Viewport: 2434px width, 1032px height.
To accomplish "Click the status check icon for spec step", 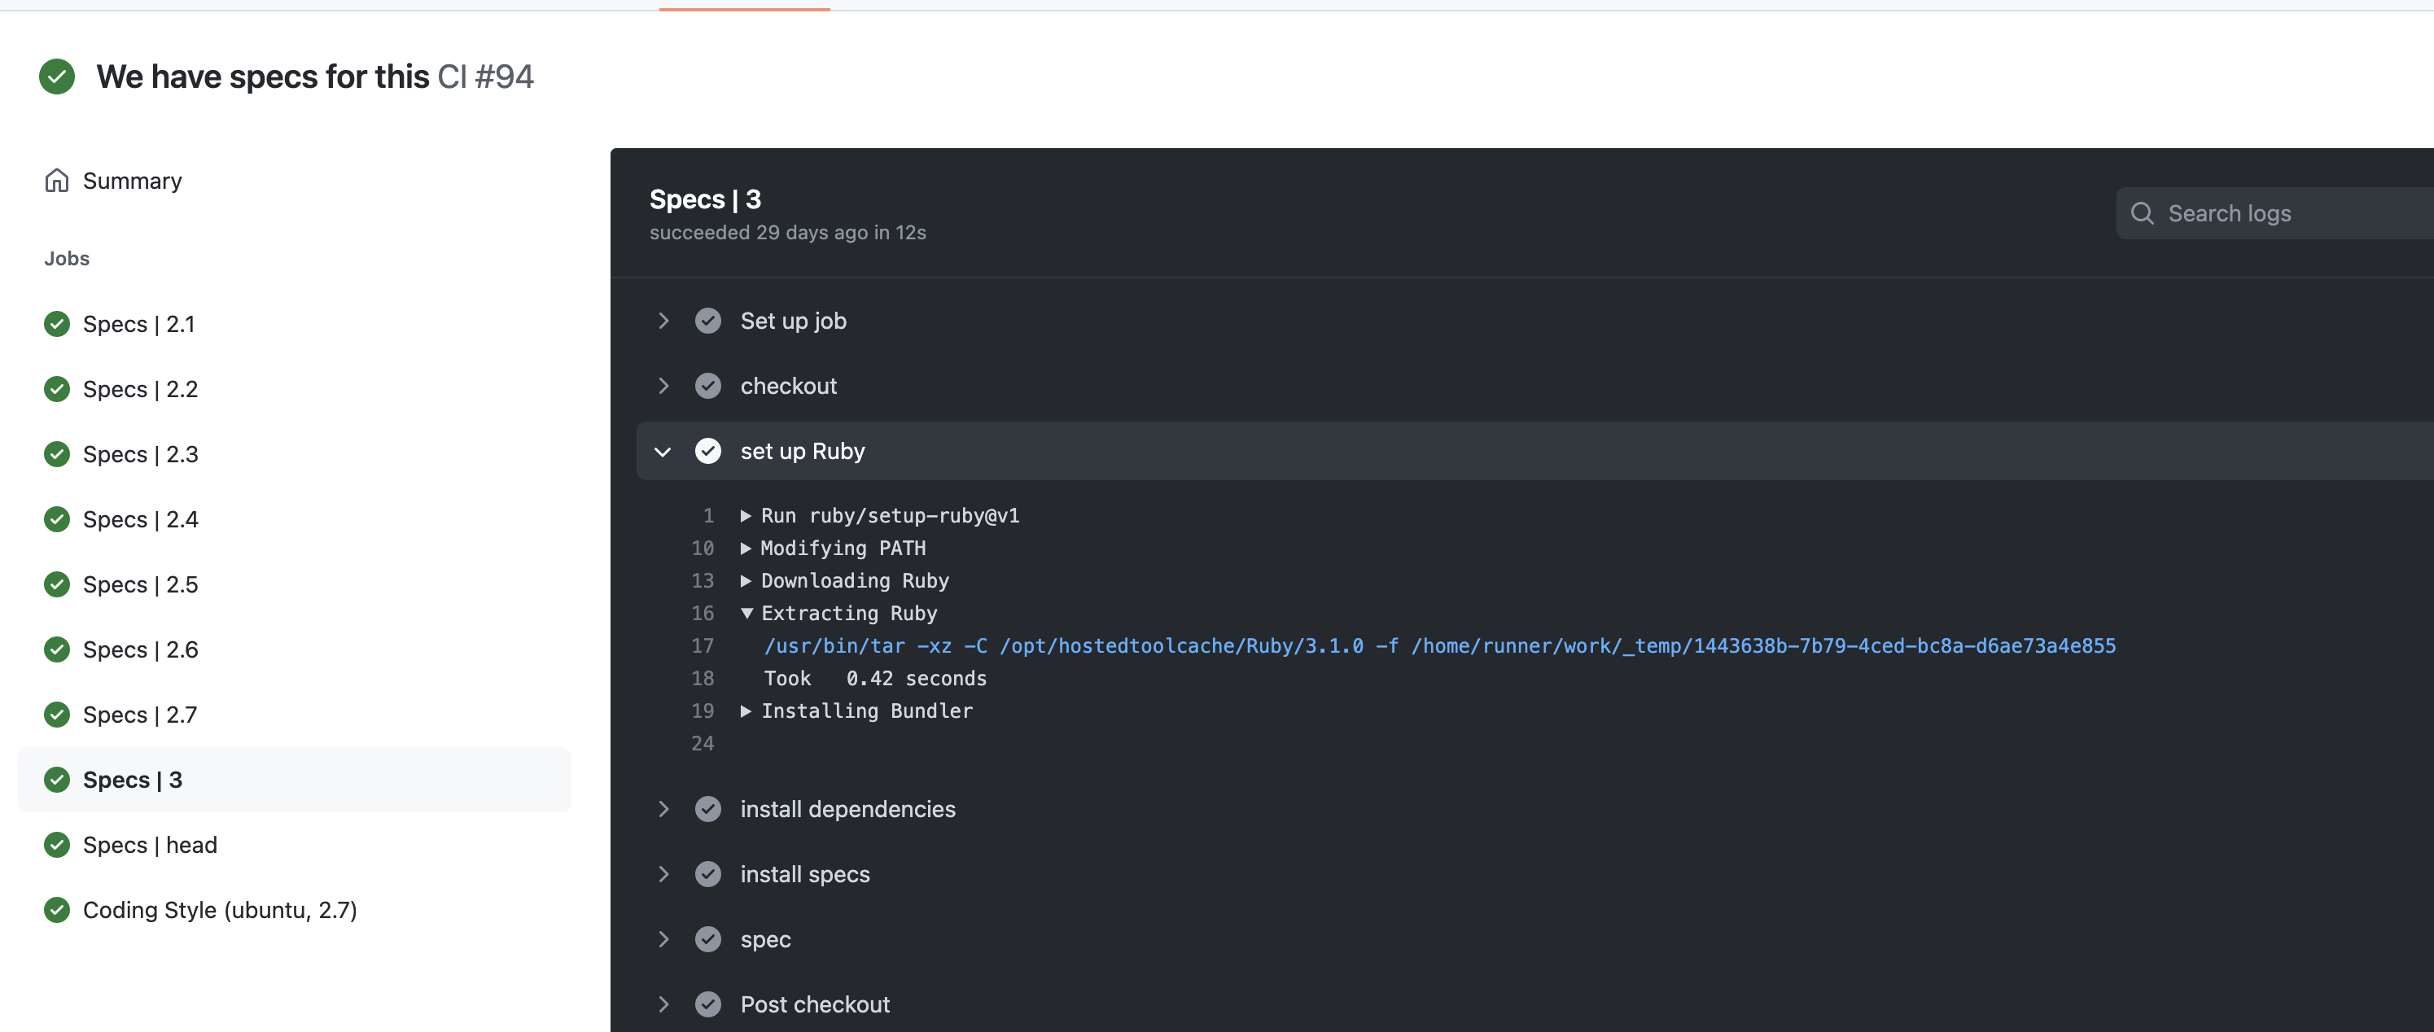I will point(707,939).
